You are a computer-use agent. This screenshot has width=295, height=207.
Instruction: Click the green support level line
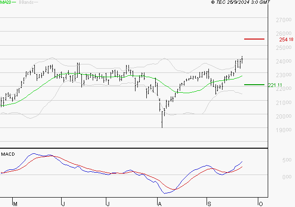[x=254, y=85]
